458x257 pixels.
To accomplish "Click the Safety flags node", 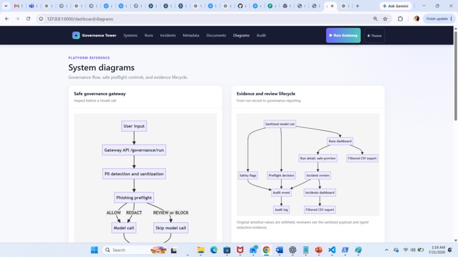I will coord(248,175).
